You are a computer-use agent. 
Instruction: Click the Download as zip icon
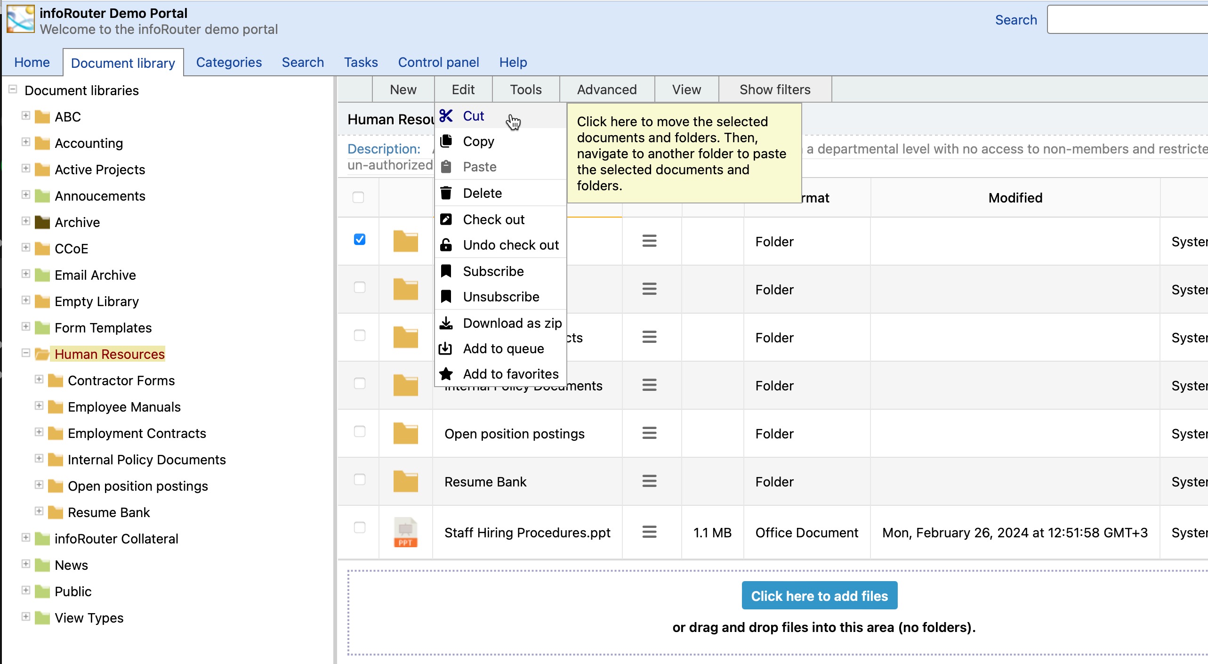(446, 323)
